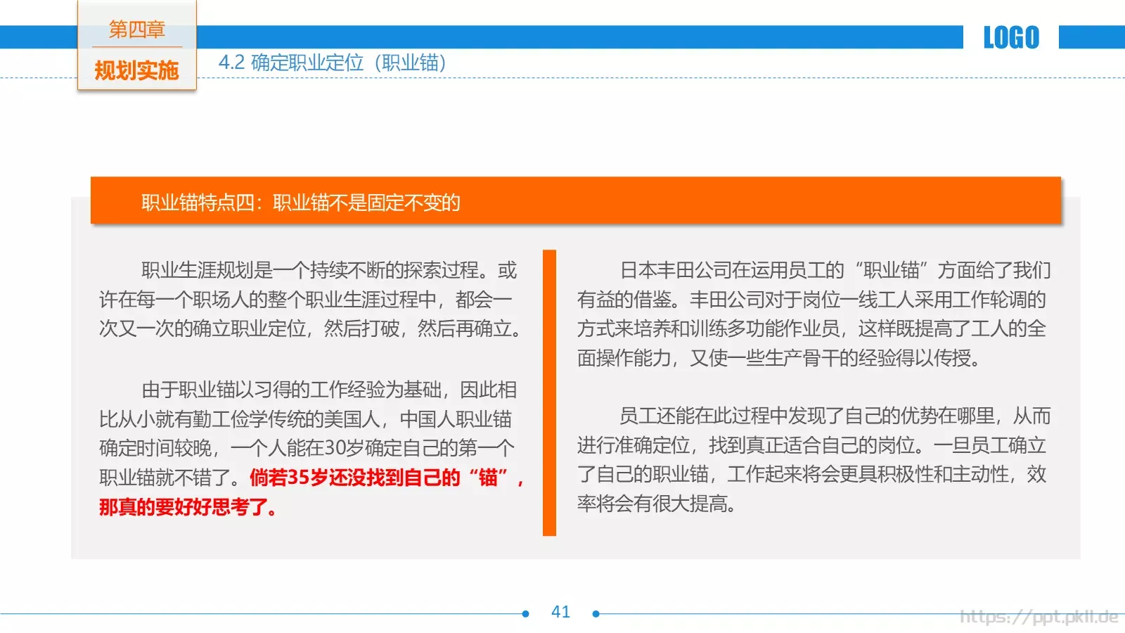Click the 规划实施 chapter title

click(137, 70)
